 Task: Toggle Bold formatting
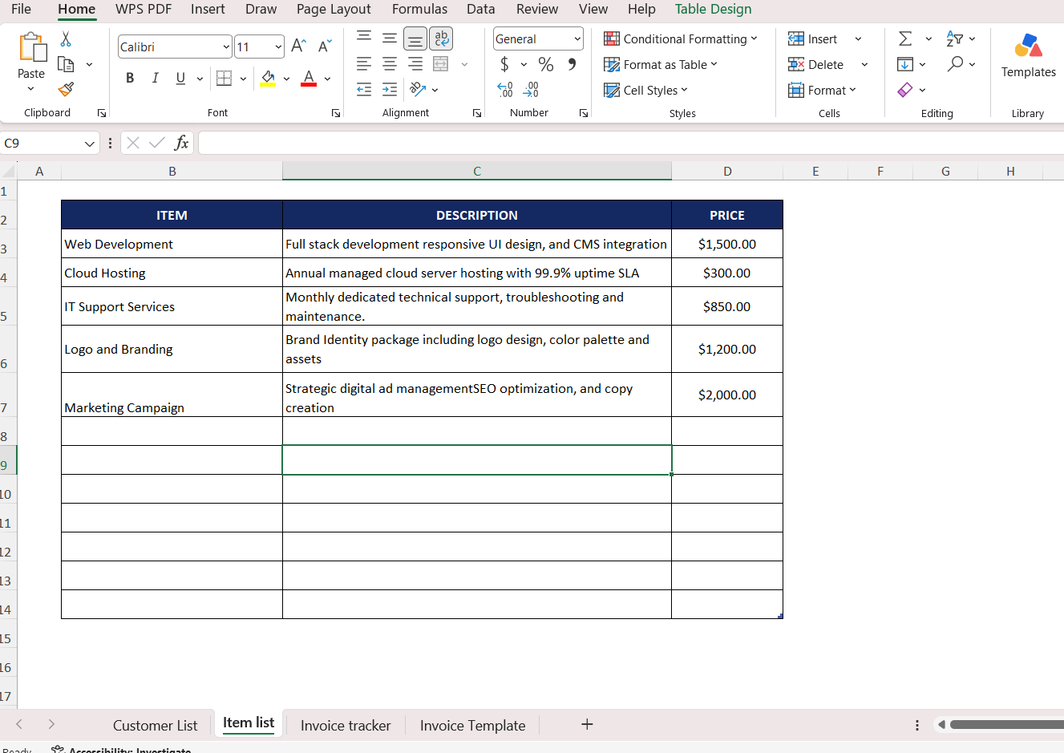pos(130,78)
